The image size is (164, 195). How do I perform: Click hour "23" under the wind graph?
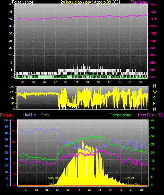pos(141,82)
